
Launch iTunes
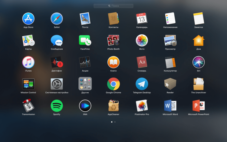tap(28, 62)
